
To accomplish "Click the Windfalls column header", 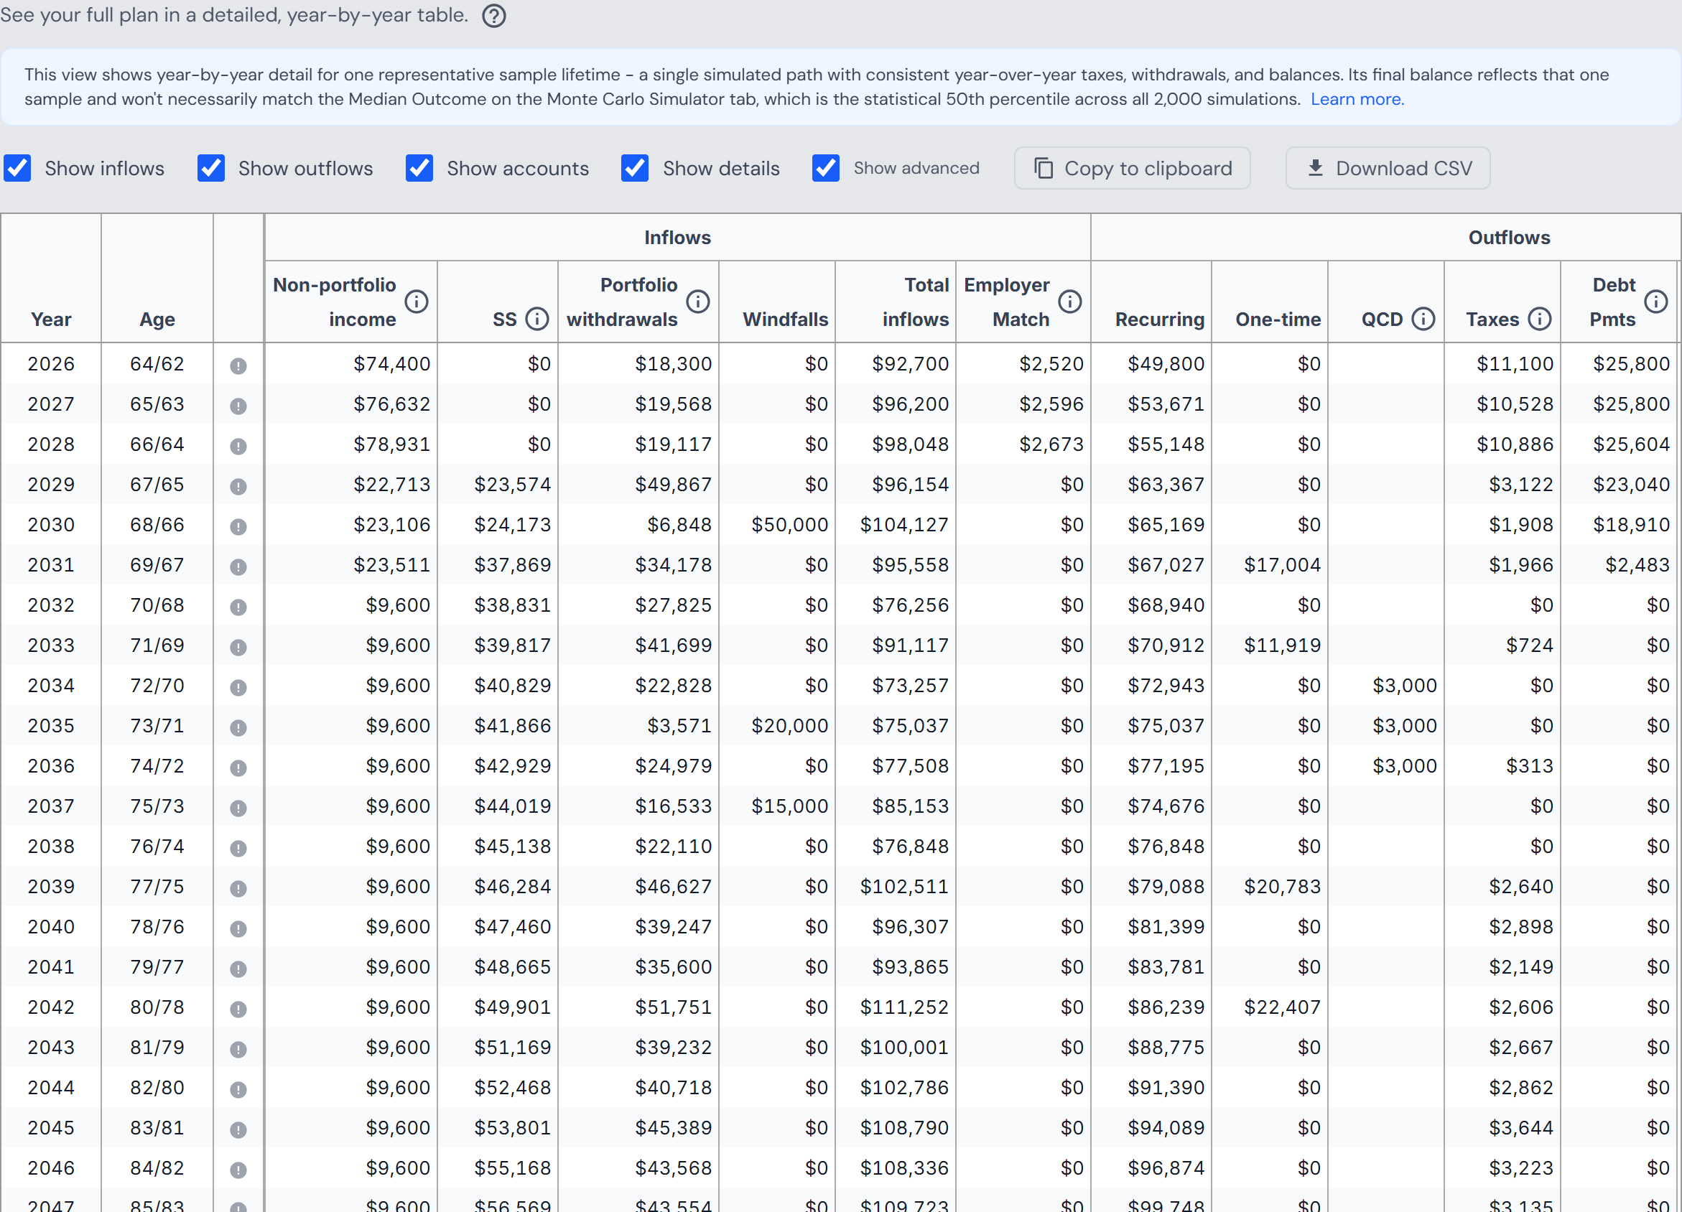I will point(786,320).
